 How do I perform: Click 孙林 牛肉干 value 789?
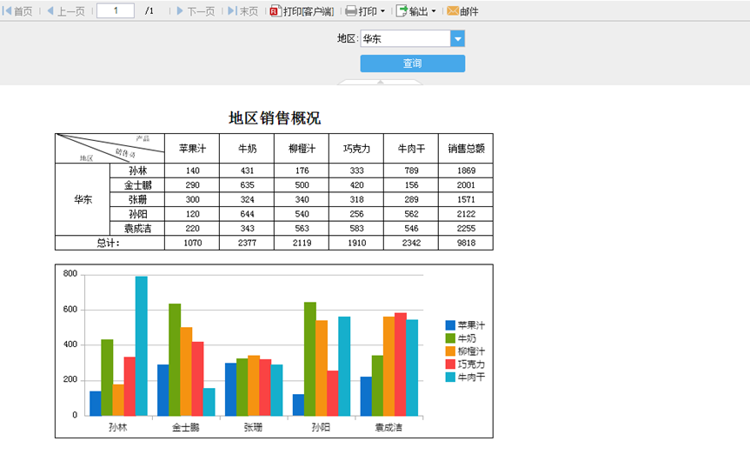pyautogui.click(x=411, y=170)
